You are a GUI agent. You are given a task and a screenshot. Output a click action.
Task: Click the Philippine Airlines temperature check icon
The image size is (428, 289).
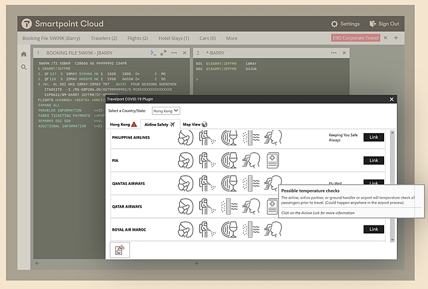tap(273, 137)
